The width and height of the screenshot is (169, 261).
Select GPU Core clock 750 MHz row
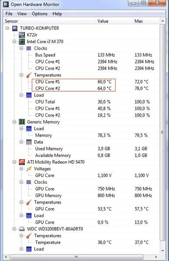(81, 189)
